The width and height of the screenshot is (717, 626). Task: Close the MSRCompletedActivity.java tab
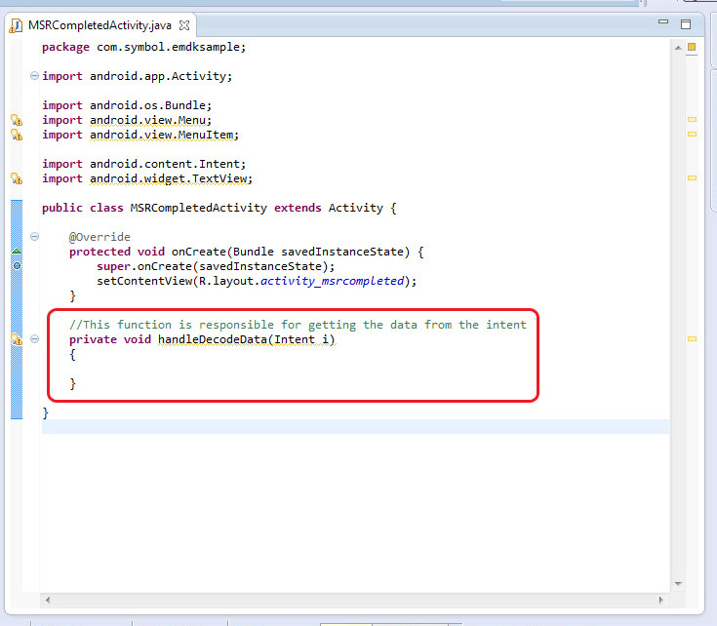[183, 24]
